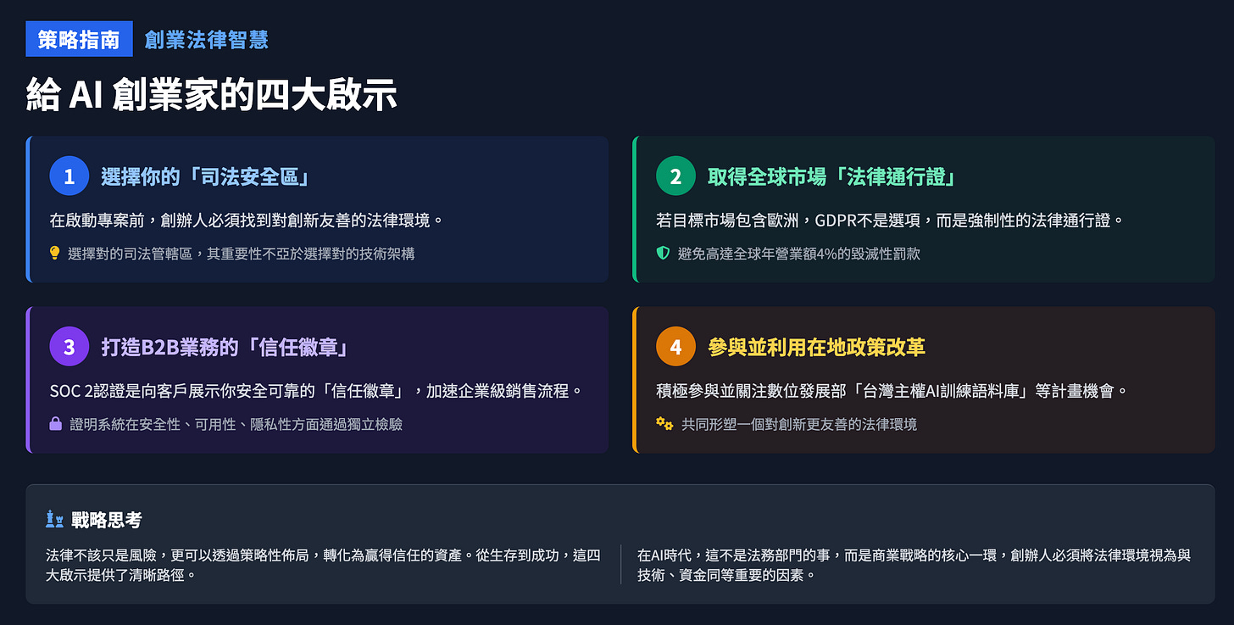Click the note 共同形塑一個對創新更友善的法律環境
1234x625 pixels.
pyautogui.click(x=799, y=424)
